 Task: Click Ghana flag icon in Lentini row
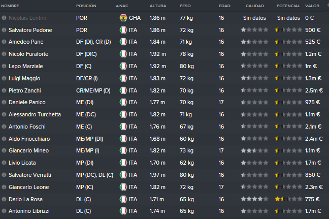123,18
